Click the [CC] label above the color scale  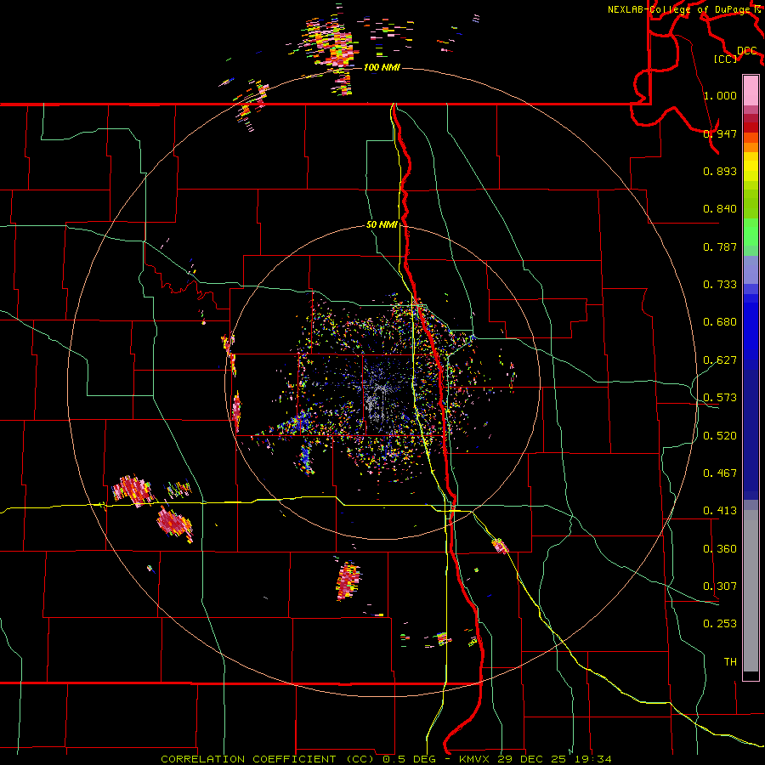click(726, 59)
